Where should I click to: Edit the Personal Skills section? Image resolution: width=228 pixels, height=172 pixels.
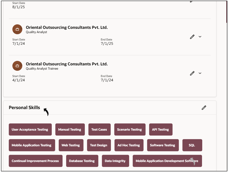[x=204, y=107]
